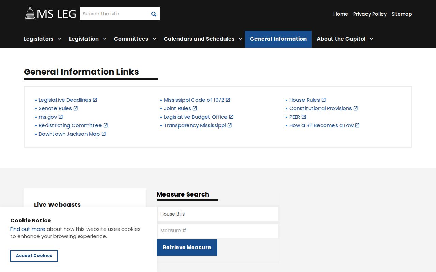Image resolution: width=436 pixels, height=272 pixels.
Task: Click the search magnifier icon
Action: 154,14
